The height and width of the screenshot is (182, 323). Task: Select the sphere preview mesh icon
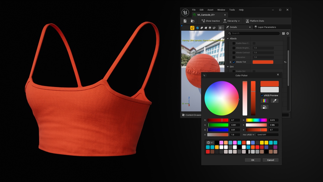point(197,28)
